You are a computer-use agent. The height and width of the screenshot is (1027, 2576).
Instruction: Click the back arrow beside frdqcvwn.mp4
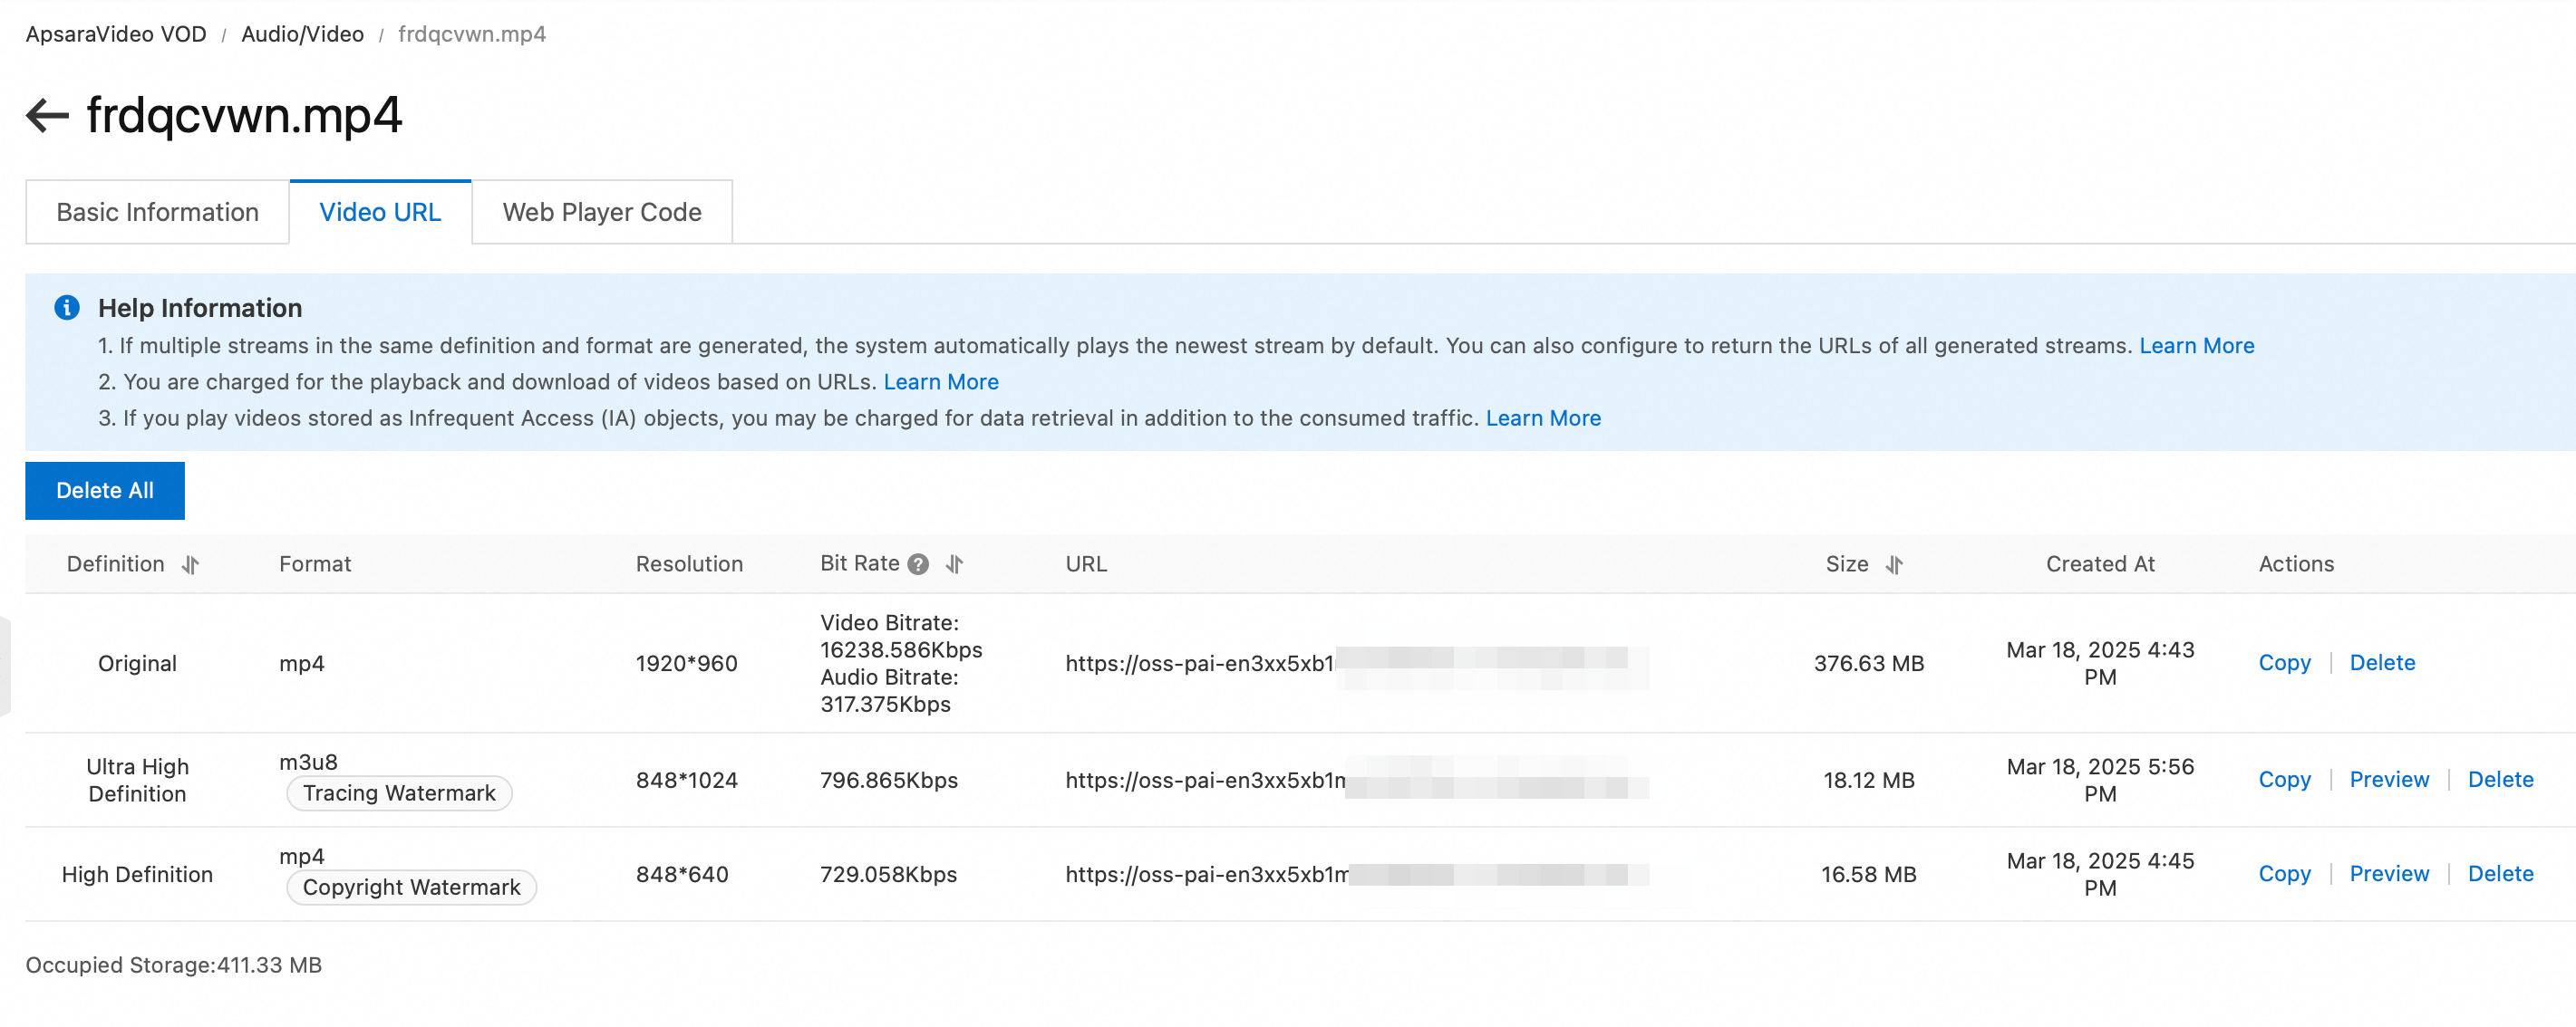tap(47, 116)
